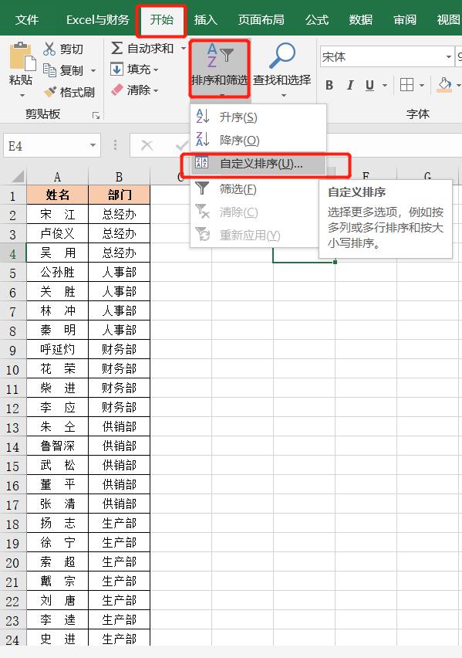Choose 升序 ascending sort
Screen dimensions: 462x658
(258, 117)
